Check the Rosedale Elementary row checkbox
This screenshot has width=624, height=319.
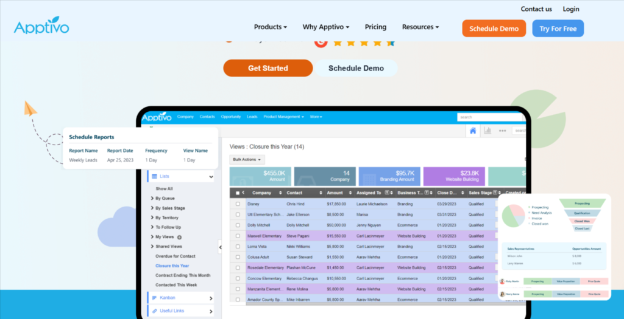click(x=238, y=268)
